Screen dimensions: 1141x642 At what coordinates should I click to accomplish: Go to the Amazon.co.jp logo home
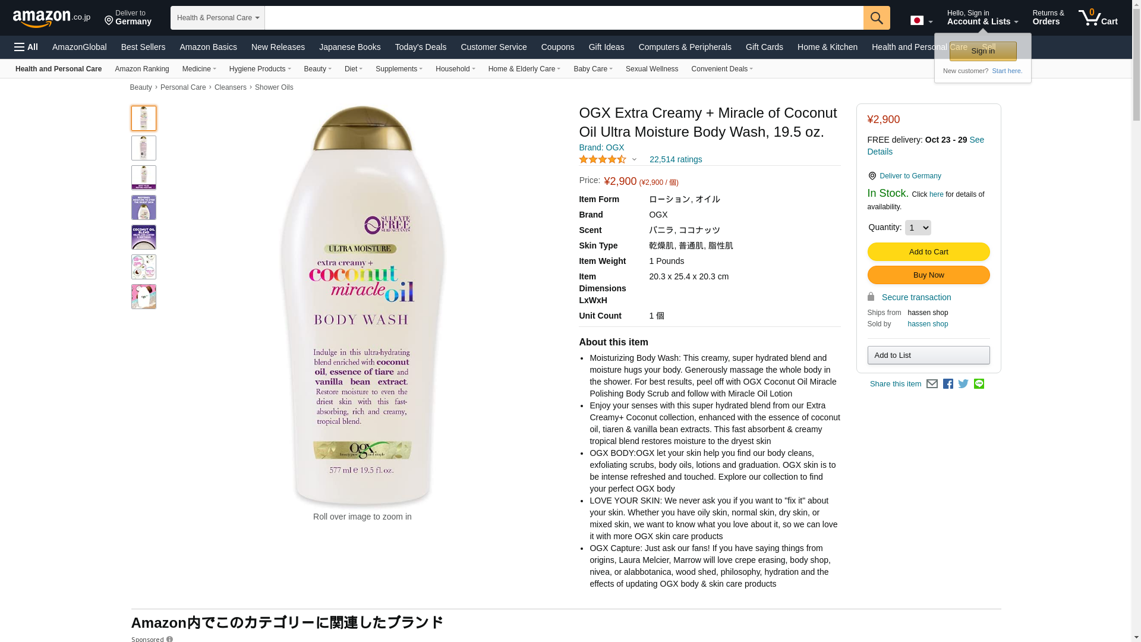(x=52, y=18)
